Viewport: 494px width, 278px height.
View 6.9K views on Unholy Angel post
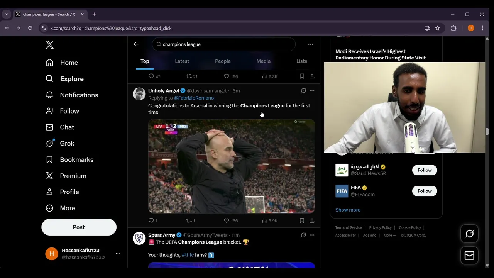tap(270, 220)
